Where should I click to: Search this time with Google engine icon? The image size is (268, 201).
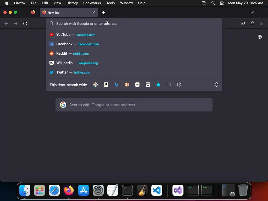tap(95, 85)
